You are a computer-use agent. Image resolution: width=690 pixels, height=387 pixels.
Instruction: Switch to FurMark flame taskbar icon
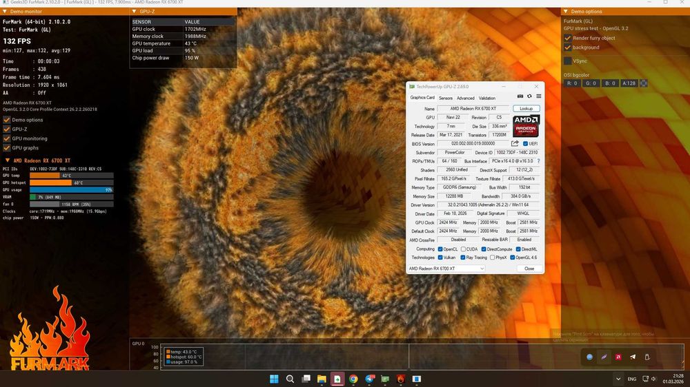click(401, 379)
